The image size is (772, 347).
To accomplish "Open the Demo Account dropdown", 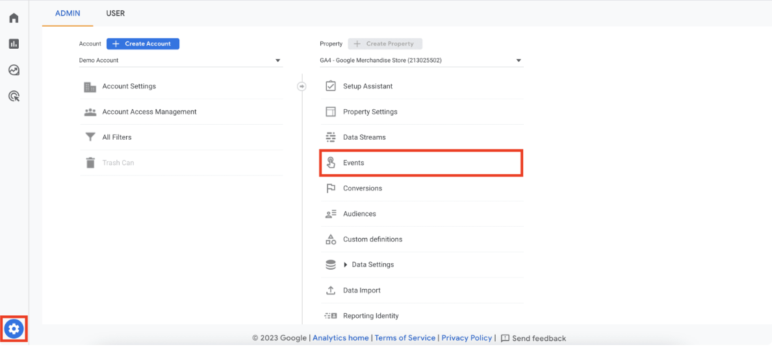I will pos(181,60).
